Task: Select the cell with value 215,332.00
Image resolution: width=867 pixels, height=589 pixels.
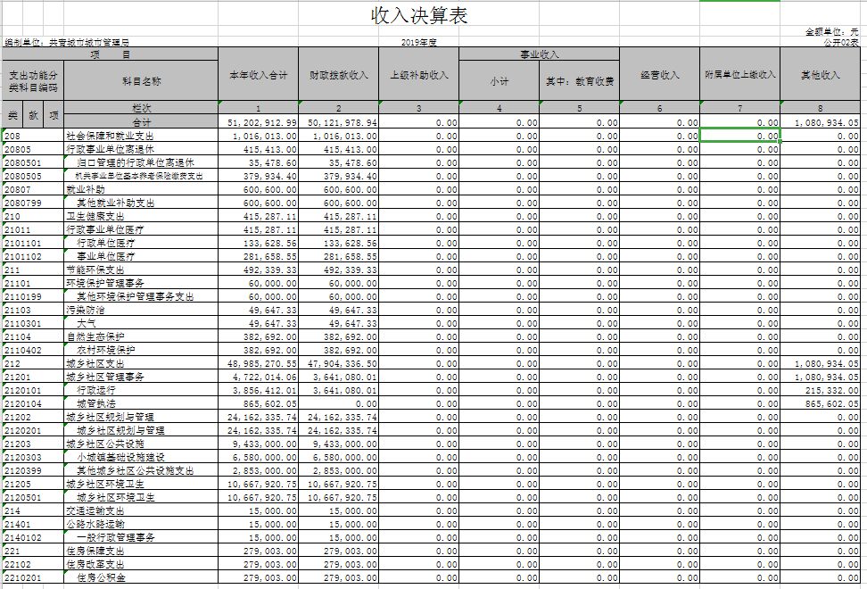Action: pos(821,391)
